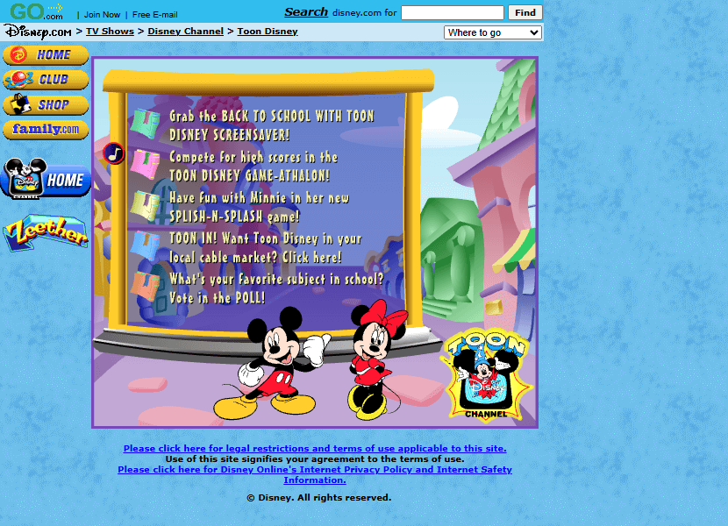Open legal restrictions and terms of use link
The height and width of the screenshot is (526, 728).
pyautogui.click(x=315, y=449)
